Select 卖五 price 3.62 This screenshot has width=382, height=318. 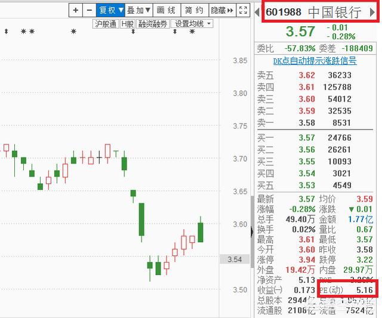pyautogui.click(x=307, y=75)
